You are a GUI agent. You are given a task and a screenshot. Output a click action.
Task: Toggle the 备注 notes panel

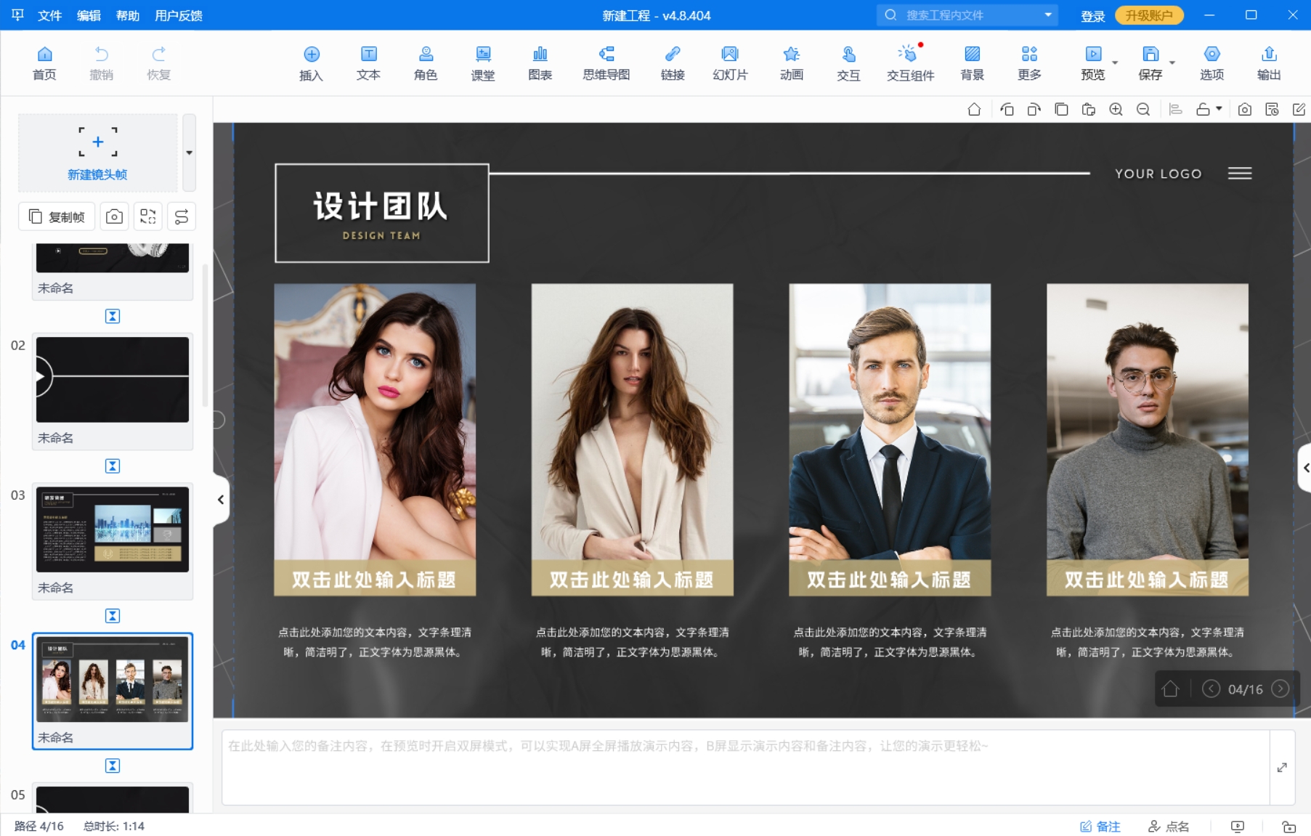pyautogui.click(x=1100, y=827)
